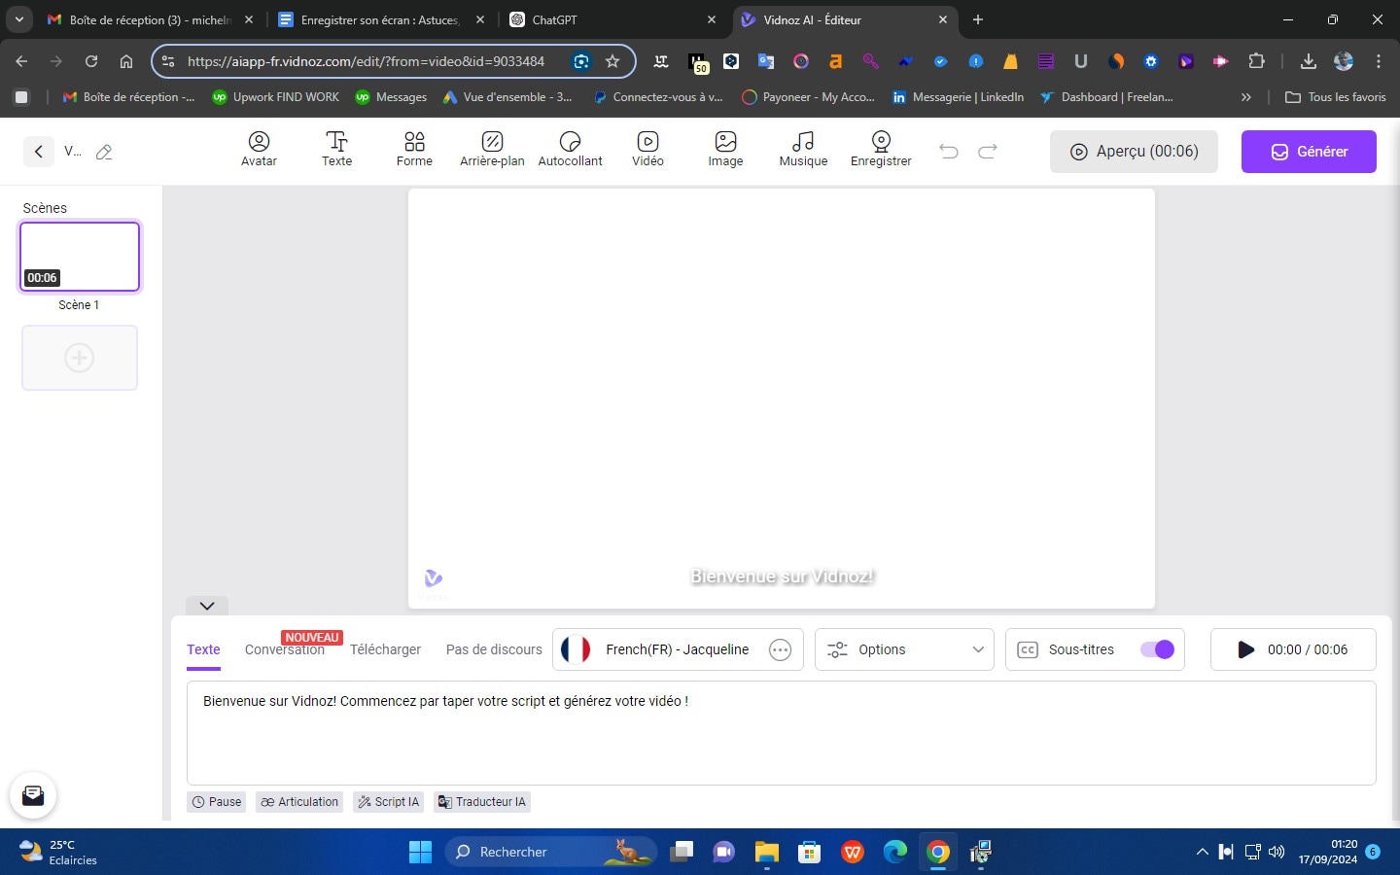The height and width of the screenshot is (875, 1400).
Task: Expand the Options dropdown
Action: [904, 649]
